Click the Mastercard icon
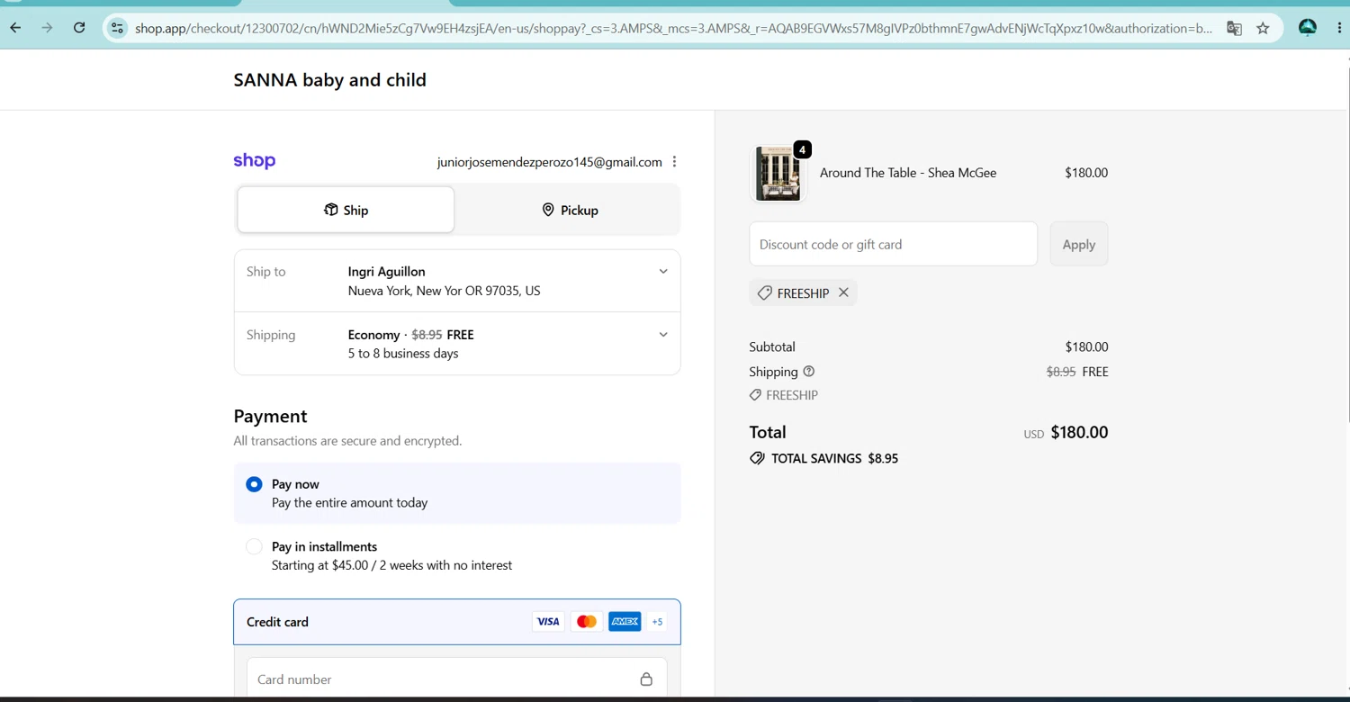The height and width of the screenshot is (702, 1350). [586, 622]
